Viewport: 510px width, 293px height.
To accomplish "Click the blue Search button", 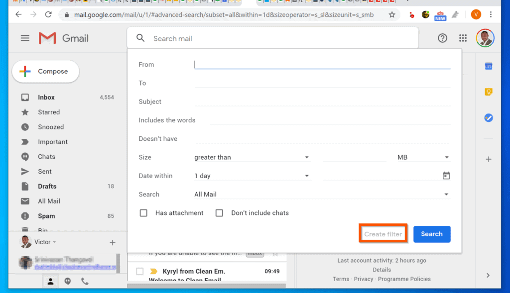I will click(431, 233).
